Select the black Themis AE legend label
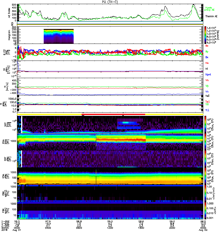This screenshot has width=220, height=234. tap(211, 16)
